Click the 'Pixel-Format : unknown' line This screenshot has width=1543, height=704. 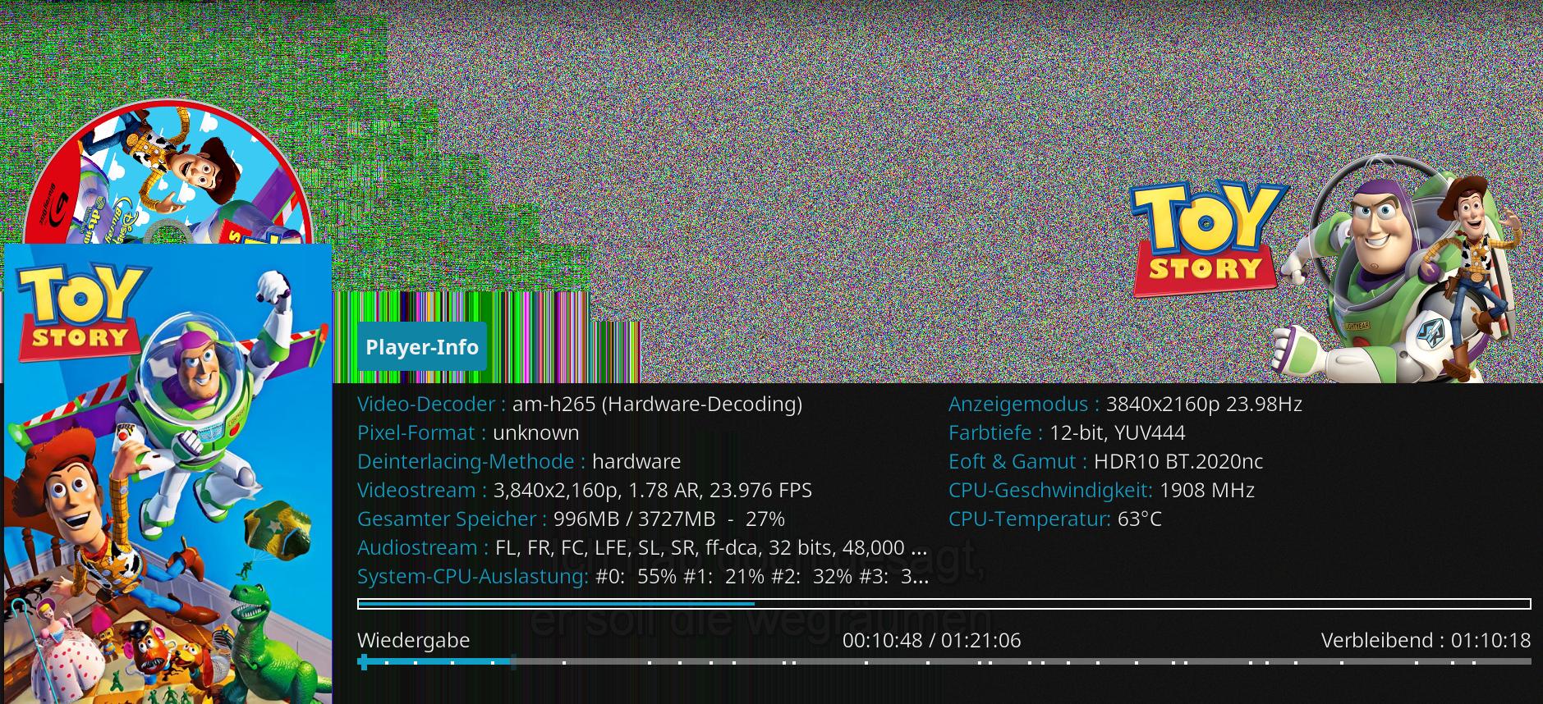coord(468,432)
